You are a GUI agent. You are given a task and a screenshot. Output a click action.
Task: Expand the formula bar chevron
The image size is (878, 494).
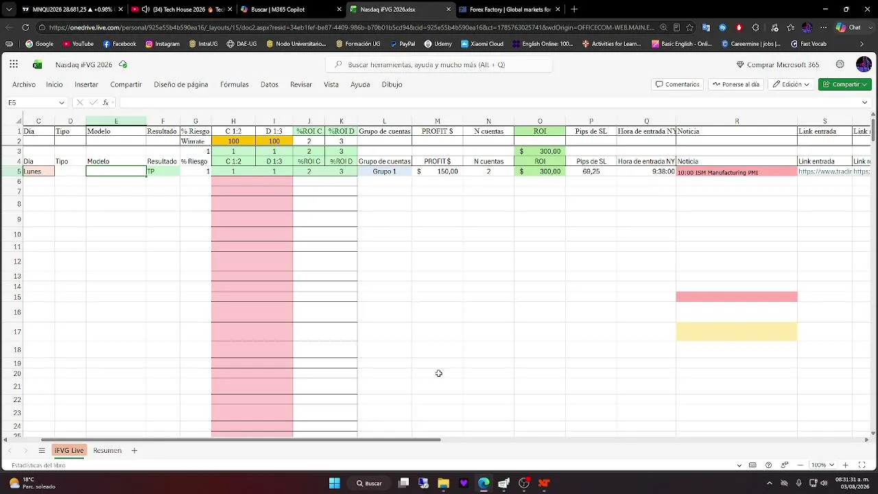coord(864,102)
